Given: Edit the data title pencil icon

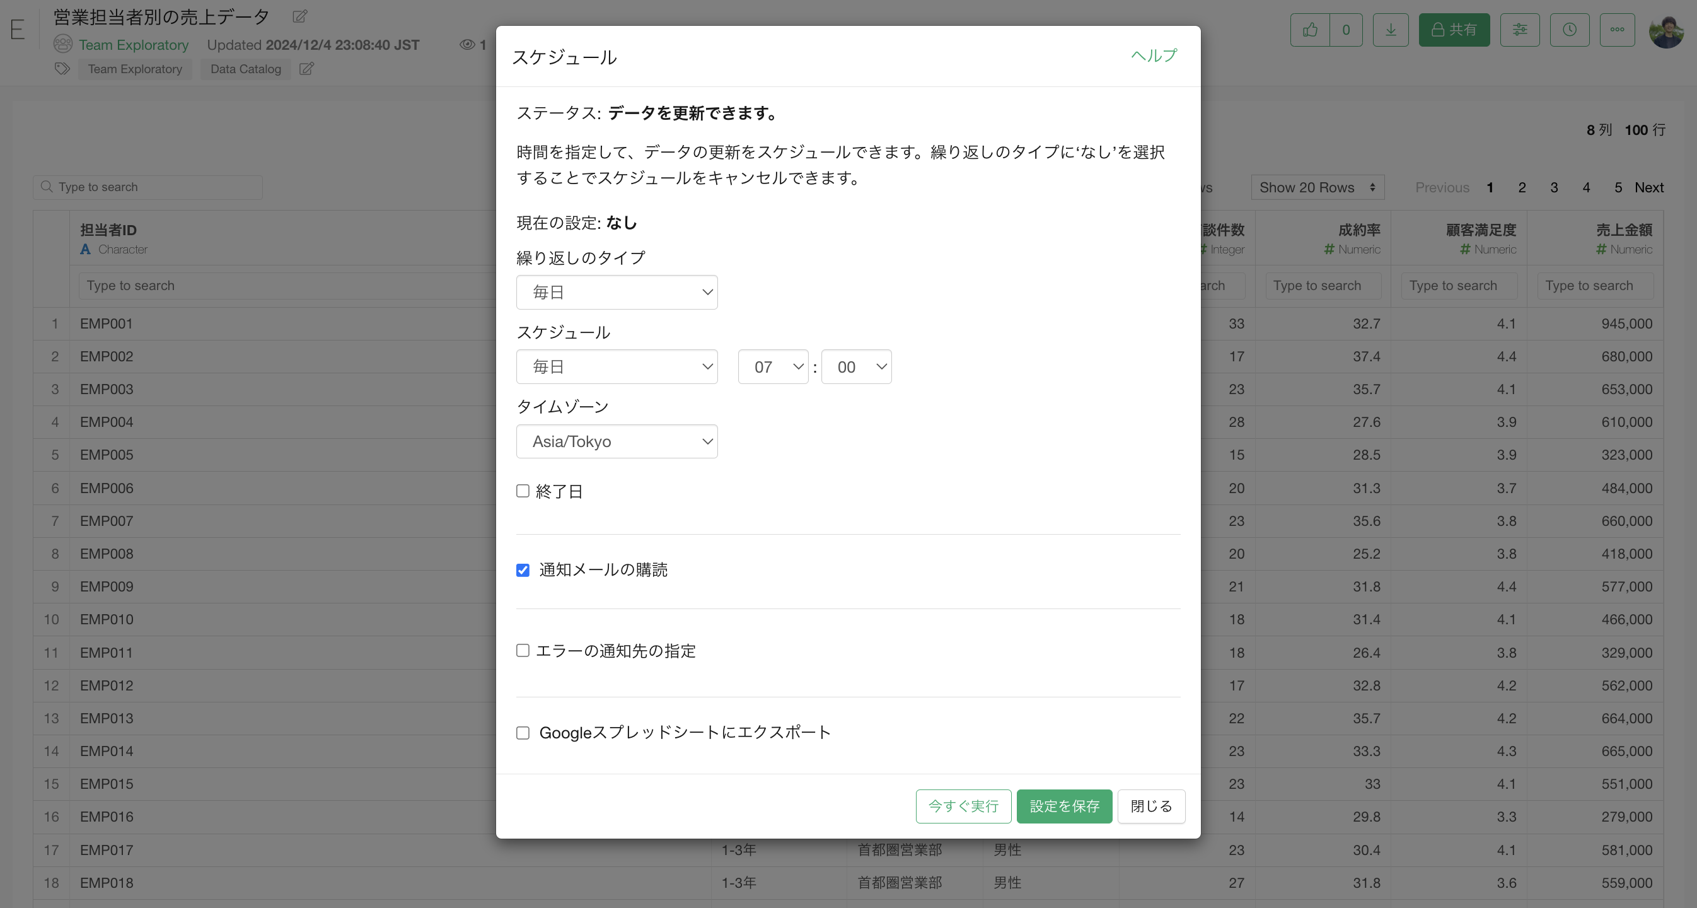Looking at the screenshot, I should click(299, 16).
